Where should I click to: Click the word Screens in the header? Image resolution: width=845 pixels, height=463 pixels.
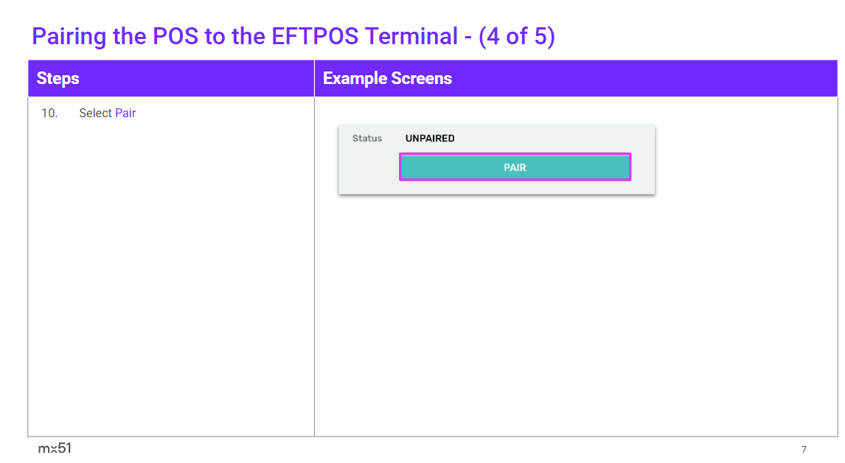[x=422, y=79]
